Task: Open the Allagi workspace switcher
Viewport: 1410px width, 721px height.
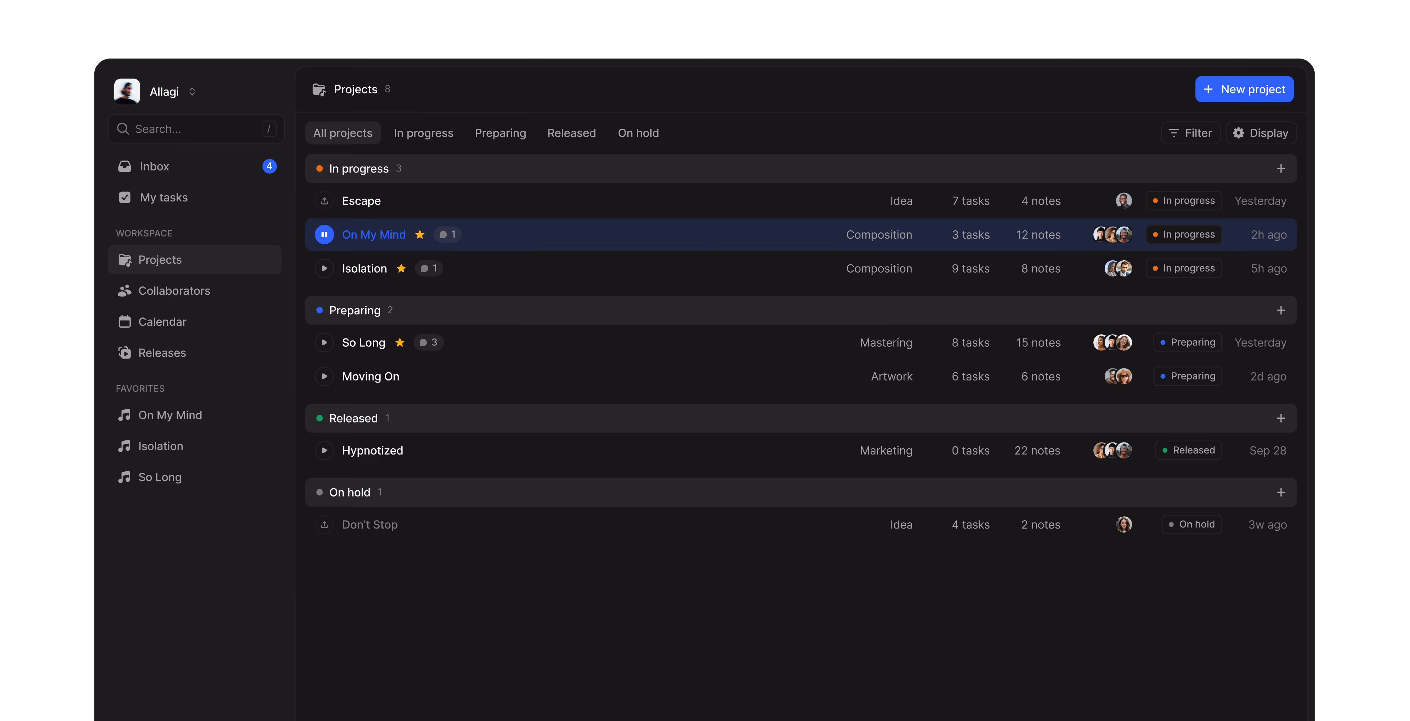Action: click(x=156, y=92)
